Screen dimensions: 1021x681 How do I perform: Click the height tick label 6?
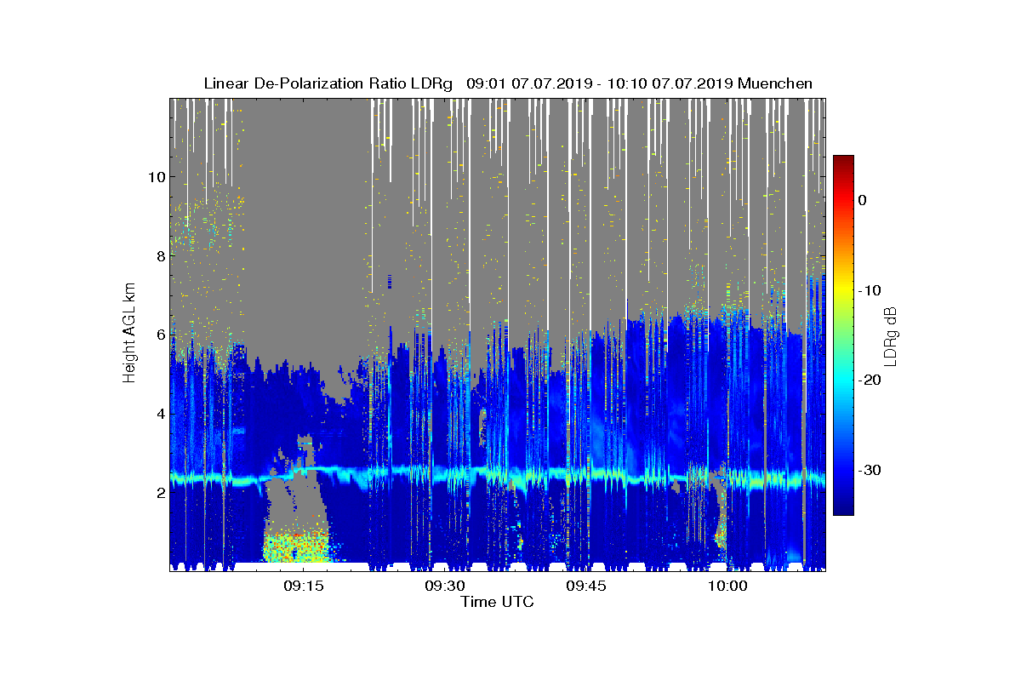click(x=159, y=335)
